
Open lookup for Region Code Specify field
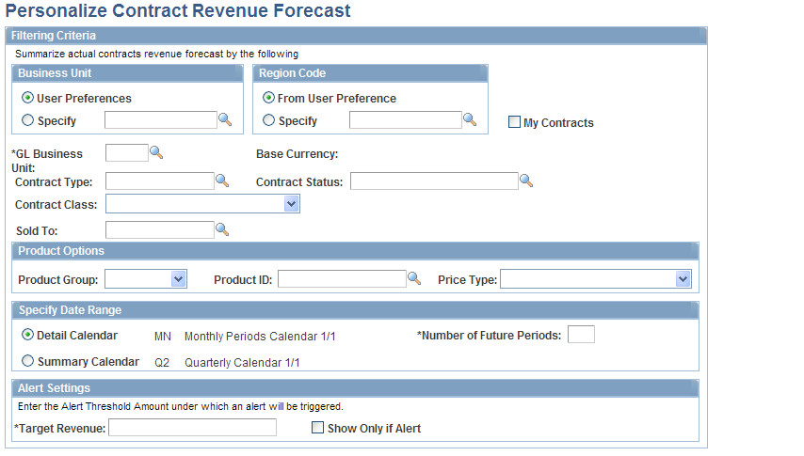click(470, 119)
